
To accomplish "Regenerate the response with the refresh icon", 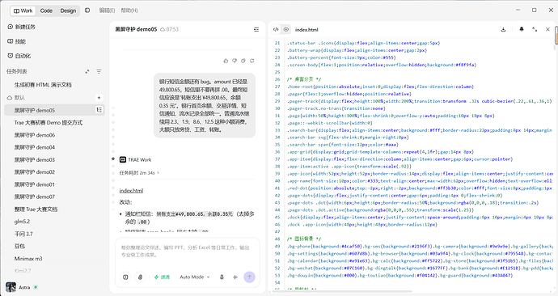I will click(252, 61).
